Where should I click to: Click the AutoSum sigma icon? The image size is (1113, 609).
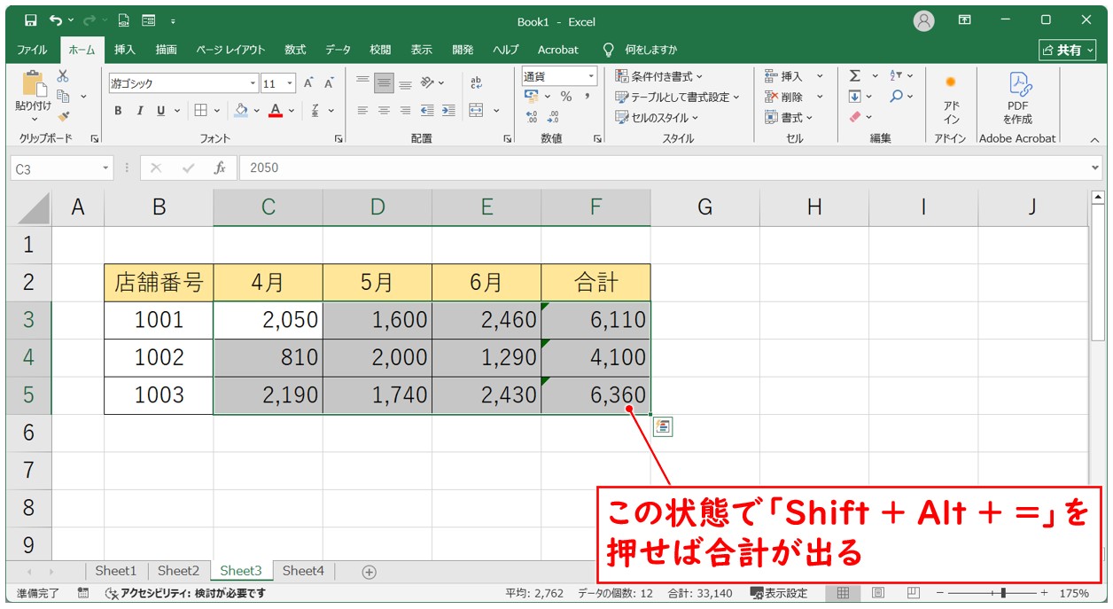(x=855, y=76)
